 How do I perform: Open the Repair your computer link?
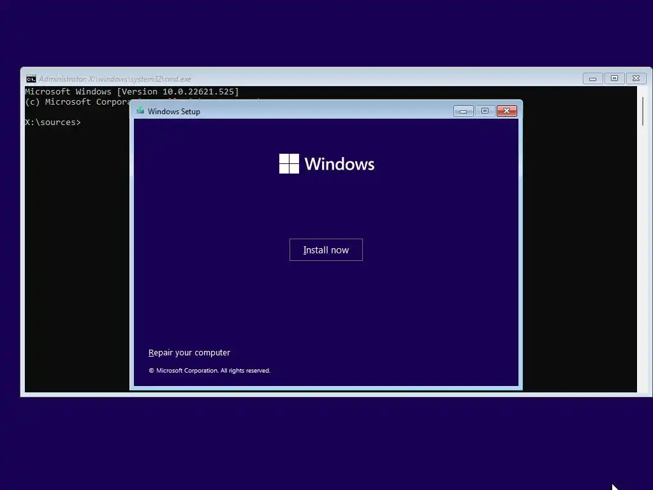189,352
